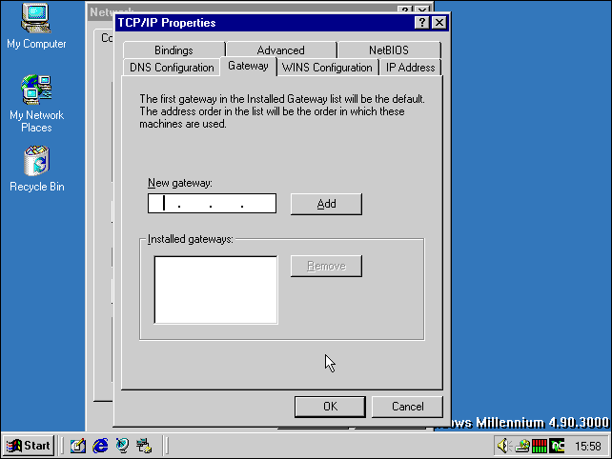Screen dimensions: 612x459
Task: Click the New gateway address field
Action: point(212,203)
